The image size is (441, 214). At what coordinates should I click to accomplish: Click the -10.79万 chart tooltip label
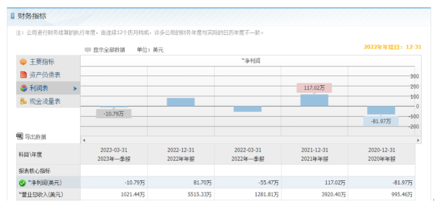(114, 114)
